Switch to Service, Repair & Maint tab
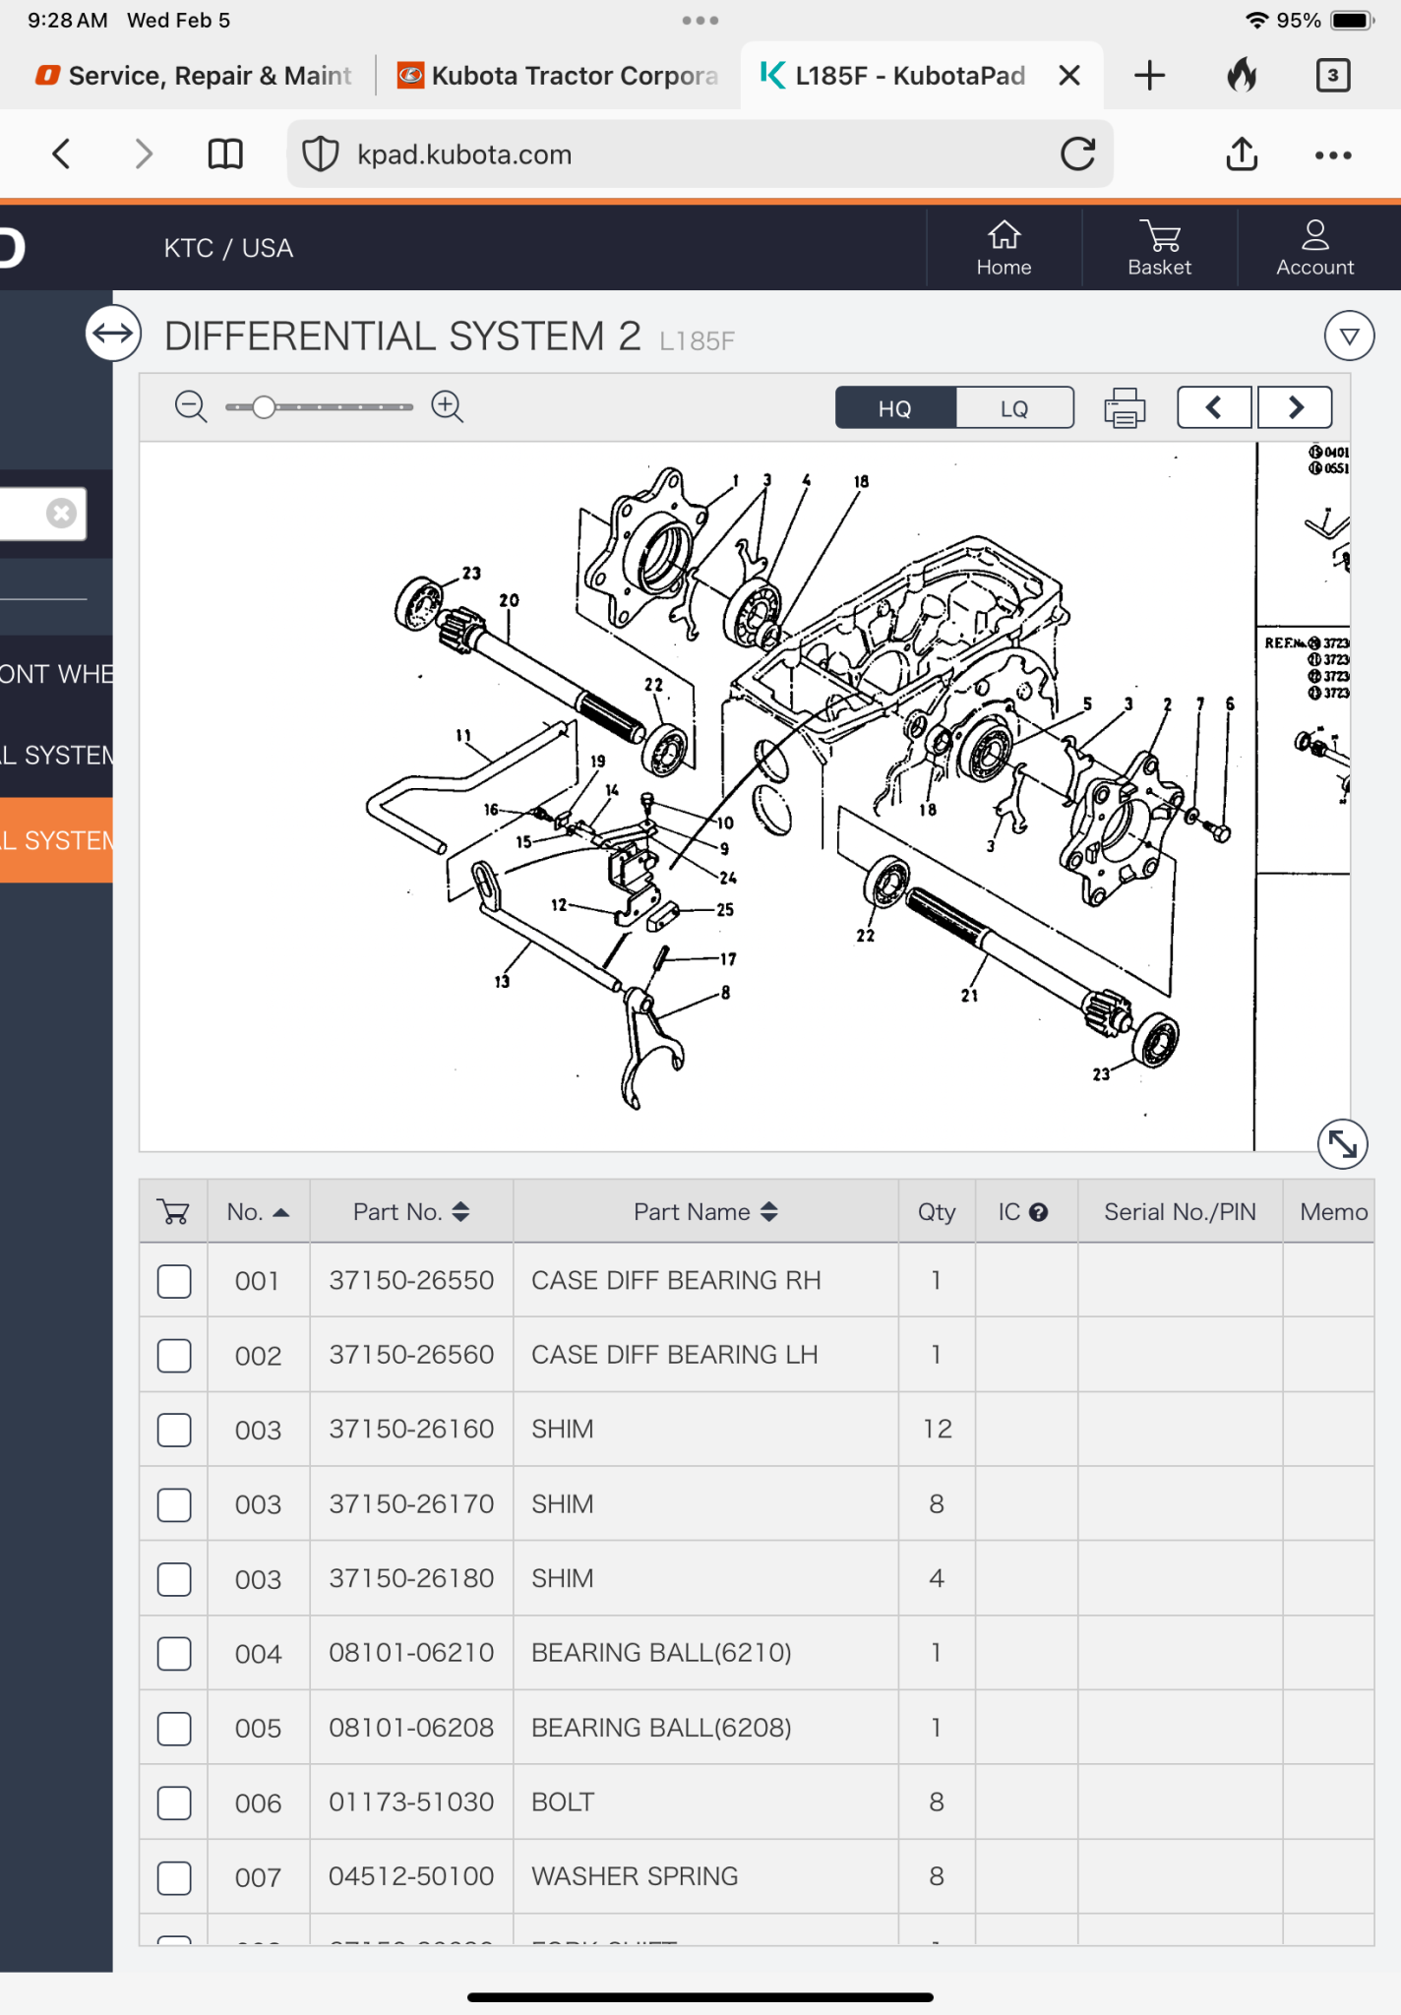The width and height of the screenshot is (1401, 2015). coord(192,76)
